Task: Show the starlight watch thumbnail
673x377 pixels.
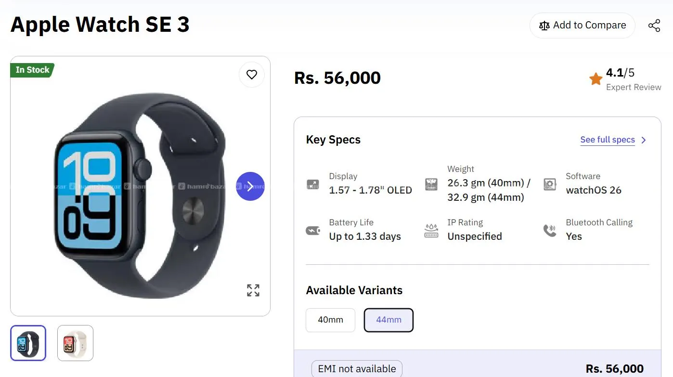Action: click(75, 343)
